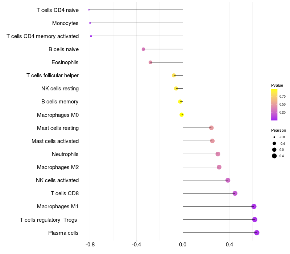Click the Neutrophils axis label
This screenshot has height=254, width=290.
pyautogui.click(x=65, y=154)
